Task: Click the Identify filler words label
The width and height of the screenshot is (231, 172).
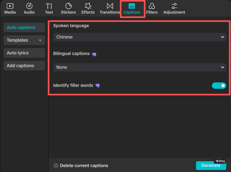Action: coord(73,85)
